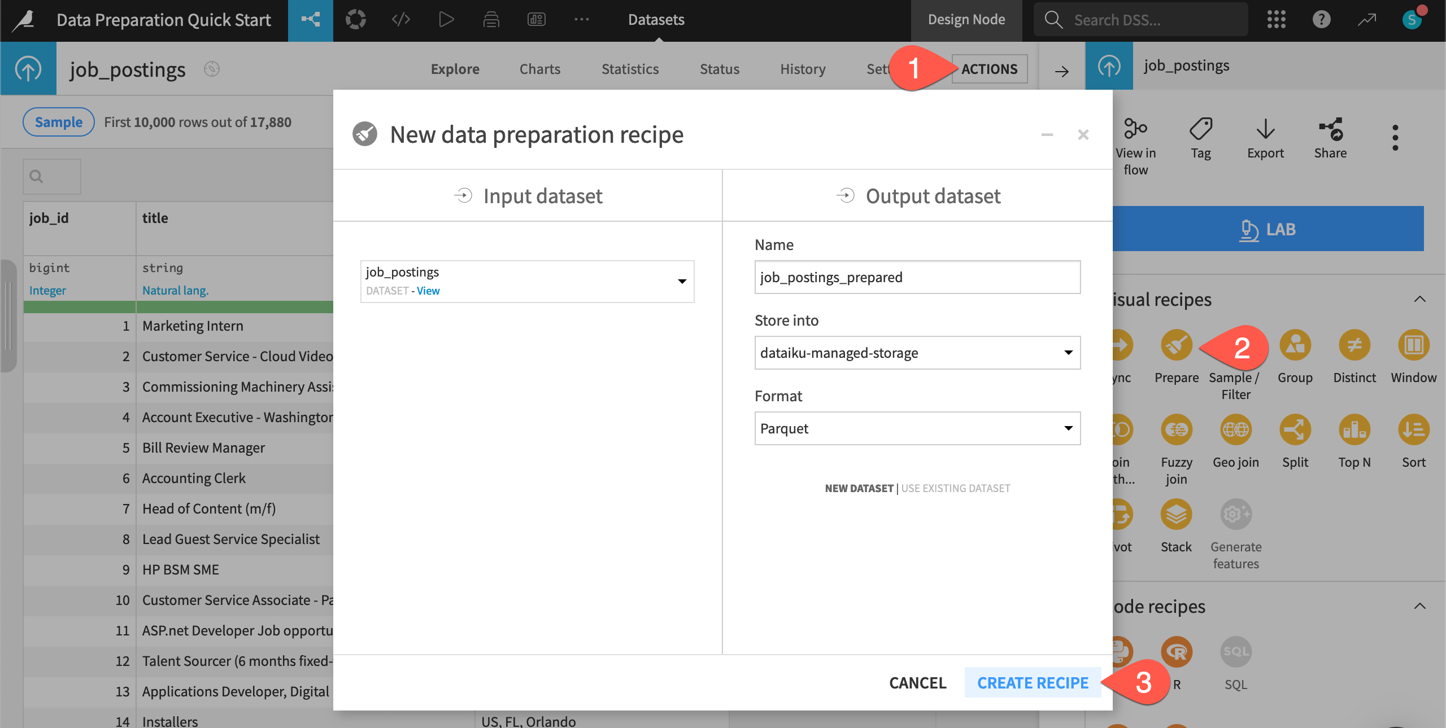Switch to the Charts tab
The image size is (1446, 728).
coord(539,69)
